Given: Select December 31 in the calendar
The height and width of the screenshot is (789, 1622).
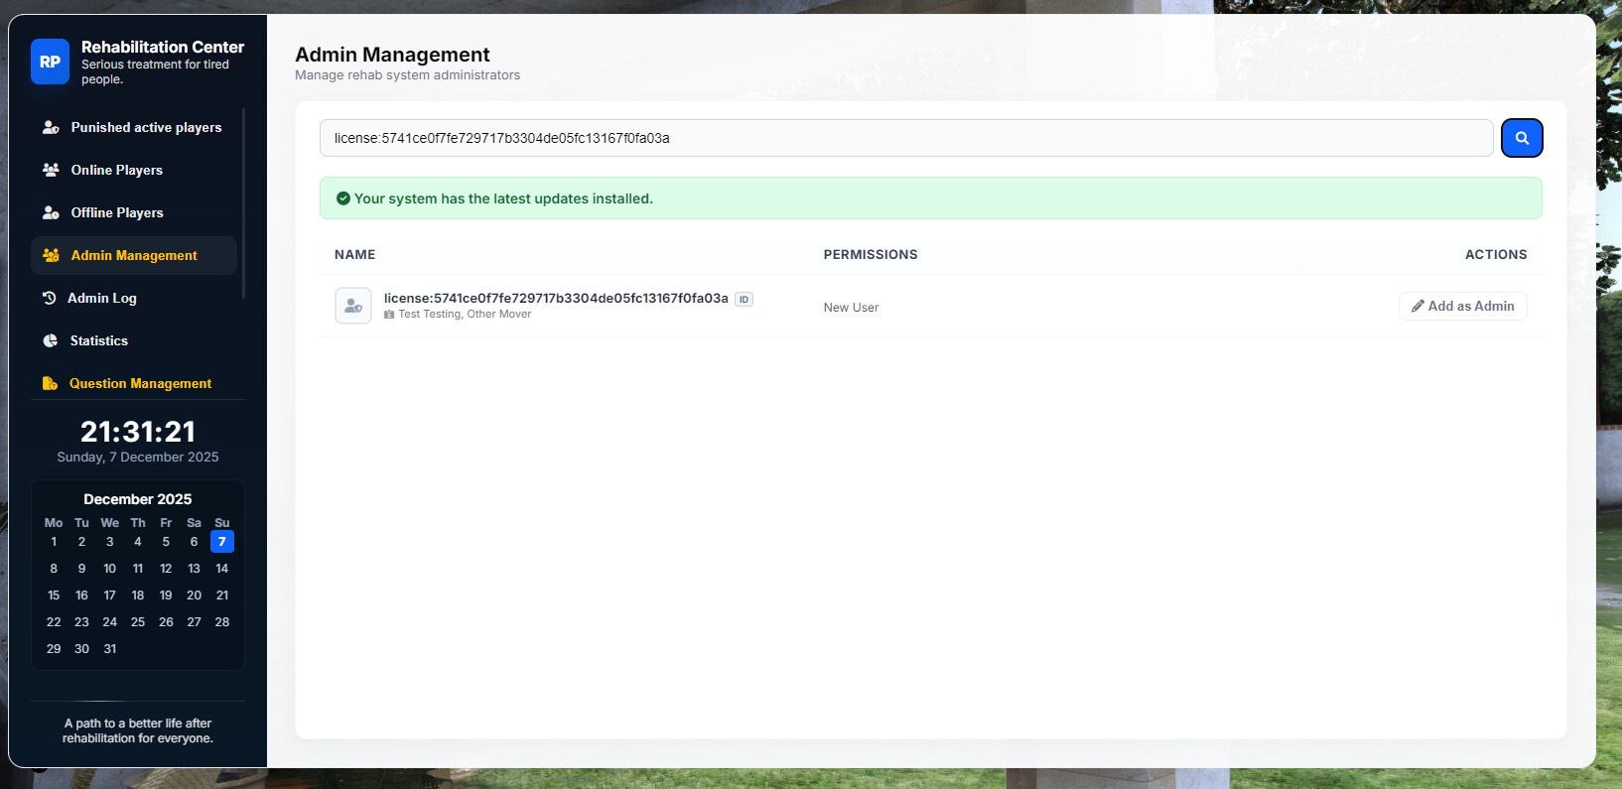Looking at the screenshot, I should tap(110, 649).
